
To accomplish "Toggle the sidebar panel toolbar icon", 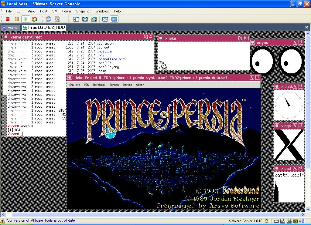I will [x=76, y=19].
